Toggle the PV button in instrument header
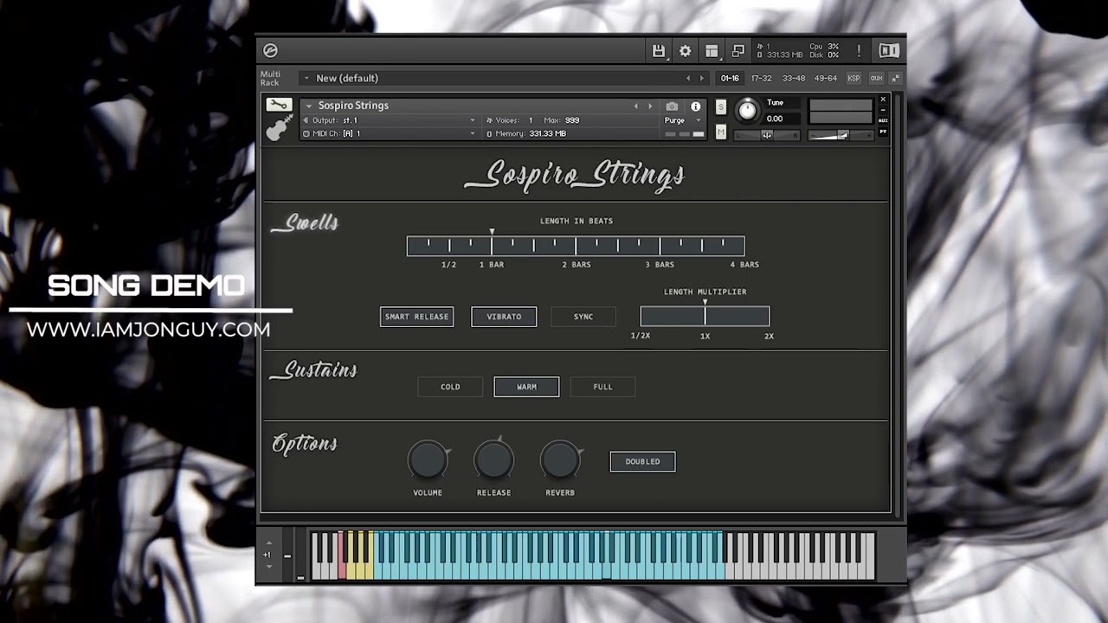 (x=883, y=132)
